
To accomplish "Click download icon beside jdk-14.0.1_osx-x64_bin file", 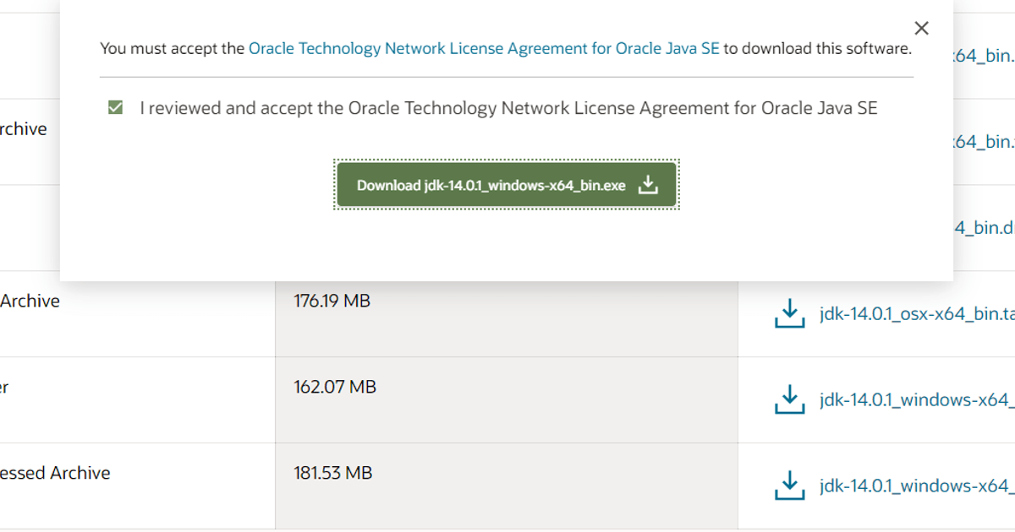I will point(789,313).
